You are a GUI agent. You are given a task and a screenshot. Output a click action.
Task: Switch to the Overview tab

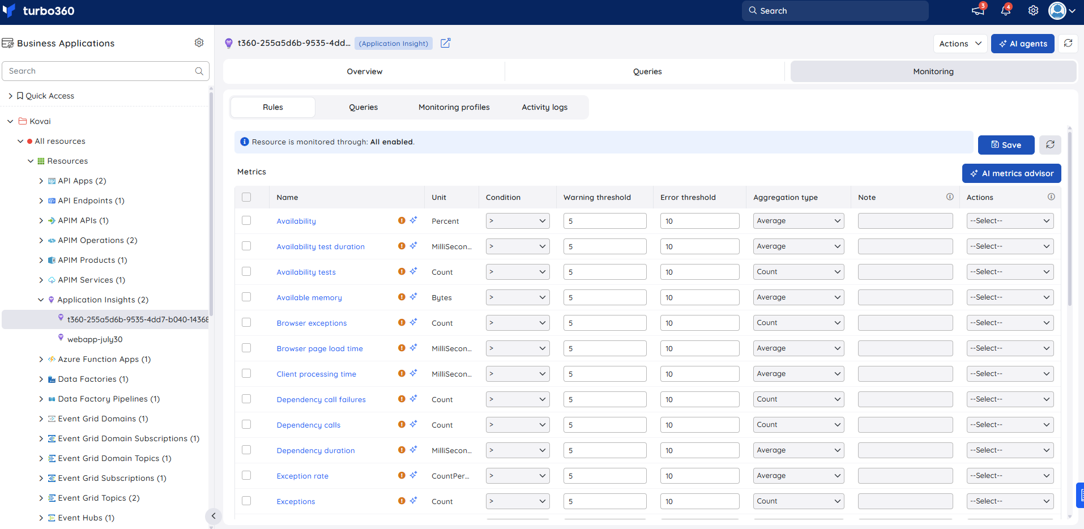point(364,71)
